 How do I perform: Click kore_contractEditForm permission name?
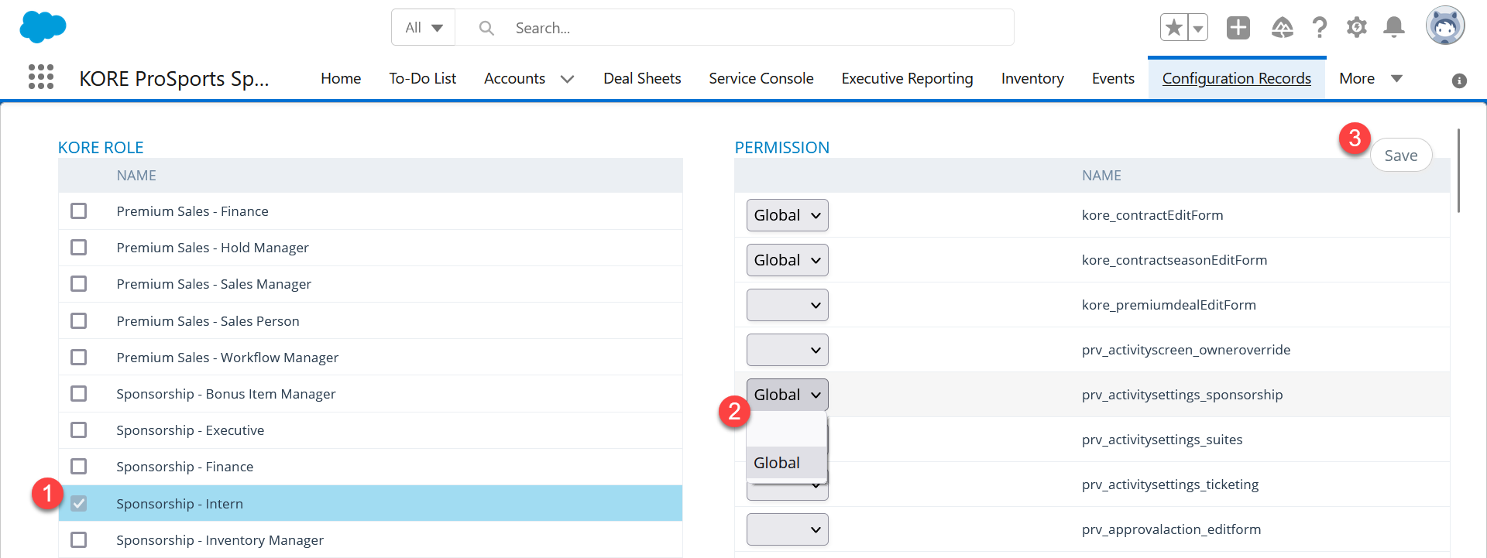(1152, 215)
